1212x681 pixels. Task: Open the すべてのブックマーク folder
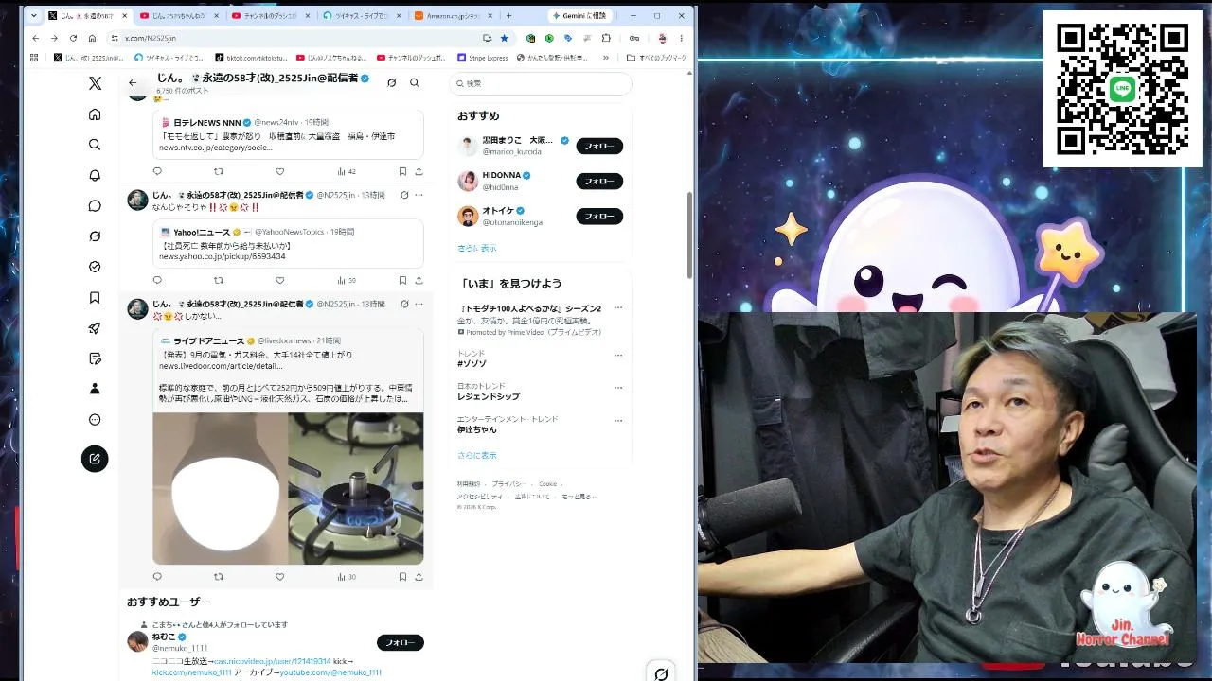(656, 58)
